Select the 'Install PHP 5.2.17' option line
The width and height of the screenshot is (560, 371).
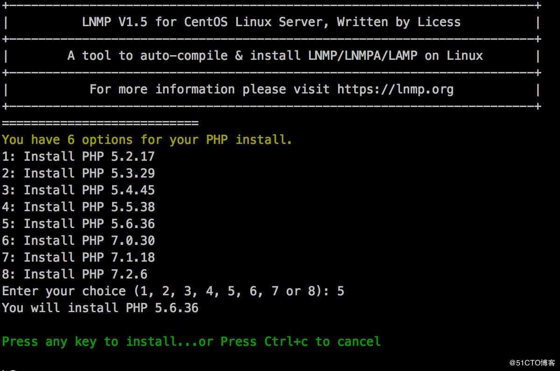(x=78, y=157)
